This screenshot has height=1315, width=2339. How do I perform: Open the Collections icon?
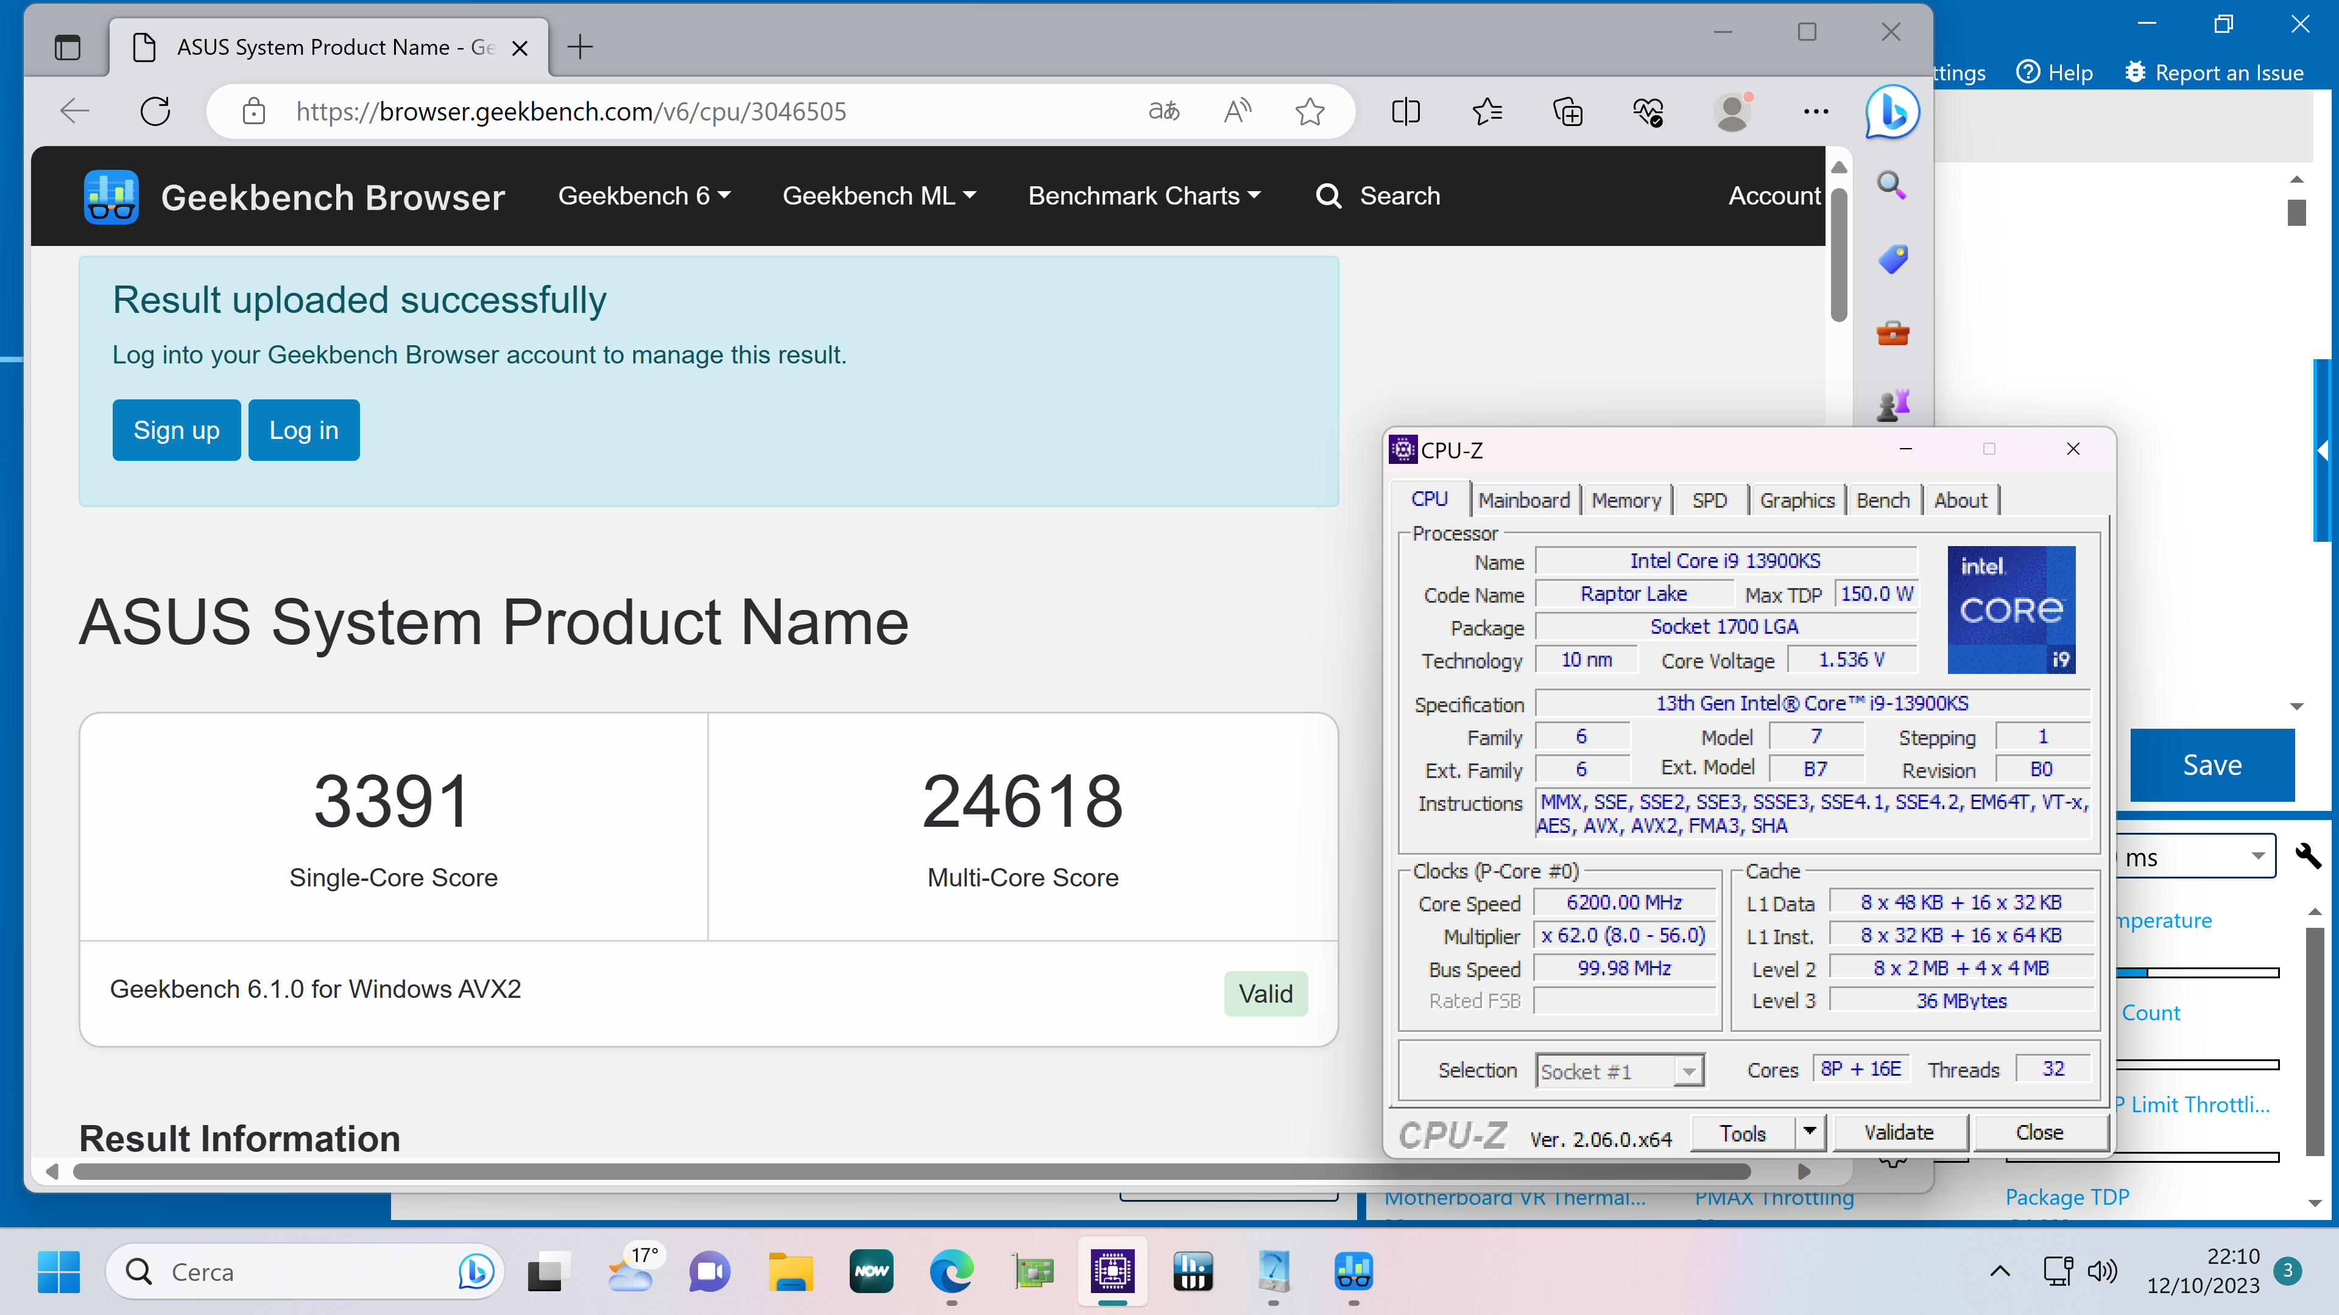[x=1568, y=111]
